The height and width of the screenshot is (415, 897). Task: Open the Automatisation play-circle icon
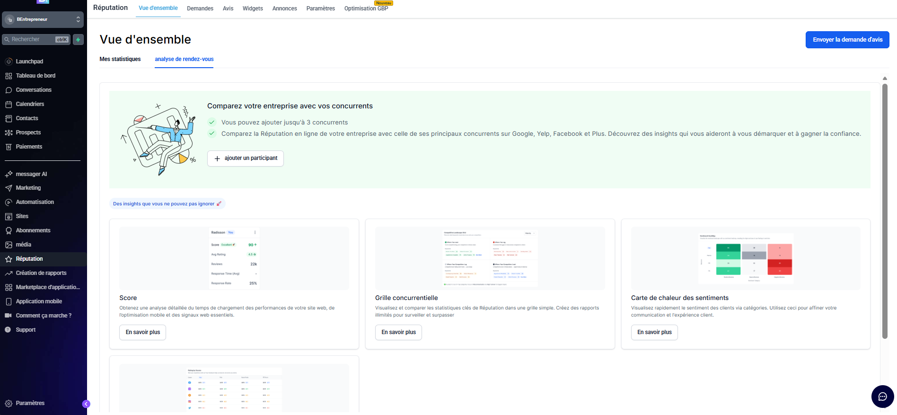[9, 202]
